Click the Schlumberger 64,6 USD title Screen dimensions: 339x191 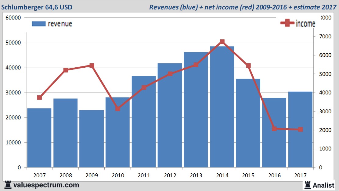click(37, 7)
